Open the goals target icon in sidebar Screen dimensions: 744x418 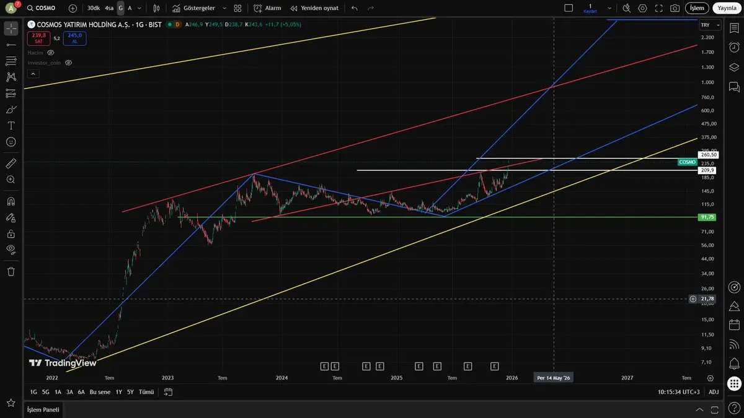click(x=734, y=287)
